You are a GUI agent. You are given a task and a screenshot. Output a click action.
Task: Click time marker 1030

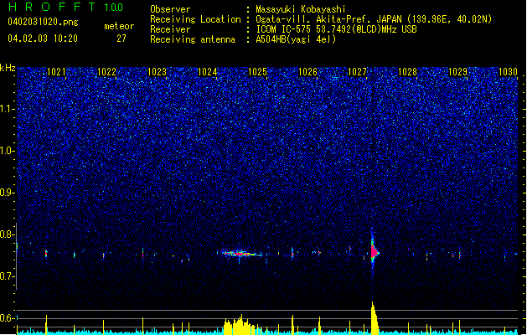point(508,72)
